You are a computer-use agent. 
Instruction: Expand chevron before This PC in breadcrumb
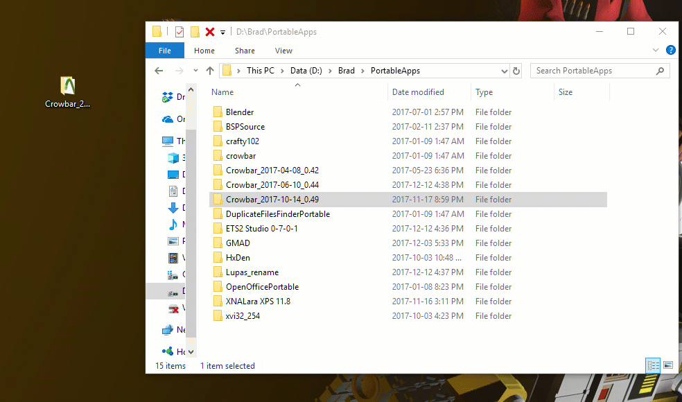pyautogui.click(x=239, y=71)
